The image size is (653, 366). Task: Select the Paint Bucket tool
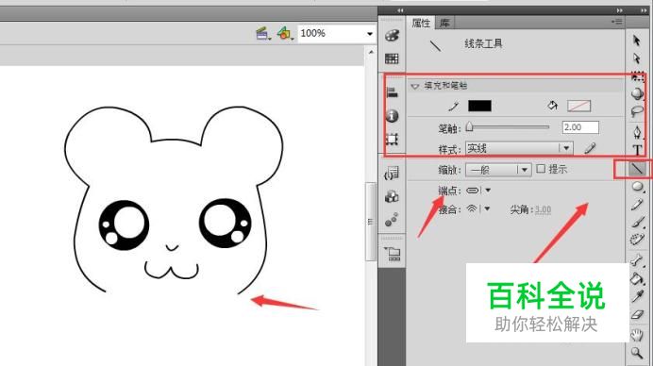click(637, 278)
